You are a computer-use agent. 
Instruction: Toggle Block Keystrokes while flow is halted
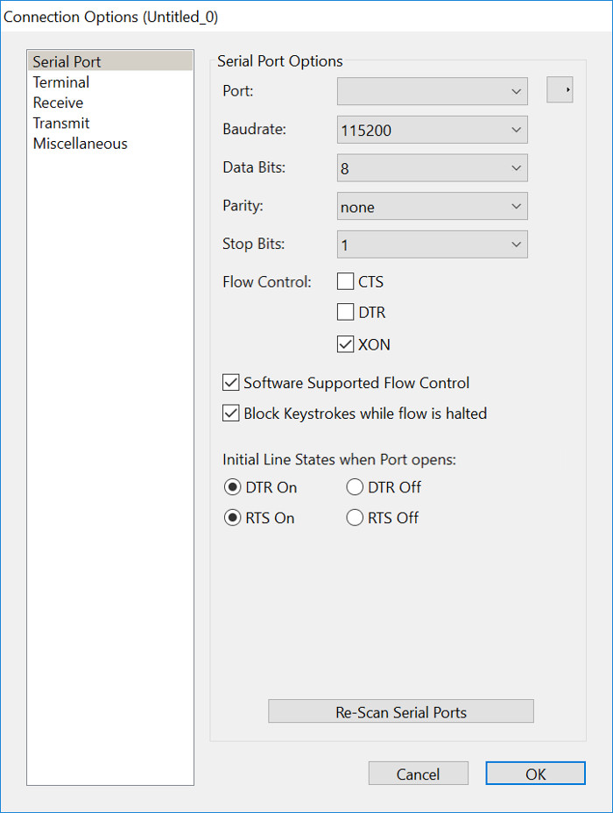[231, 414]
